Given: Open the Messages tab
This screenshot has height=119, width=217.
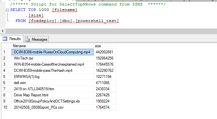Looking at the screenshot, I should coord(36,39).
